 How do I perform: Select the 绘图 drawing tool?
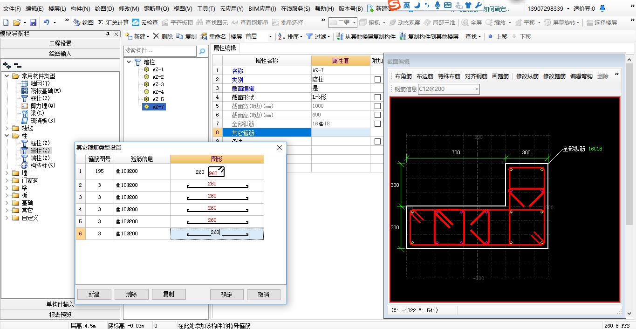(x=83, y=22)
